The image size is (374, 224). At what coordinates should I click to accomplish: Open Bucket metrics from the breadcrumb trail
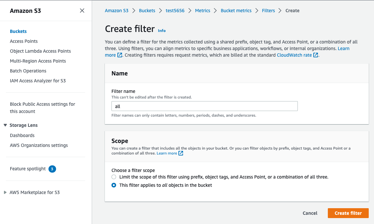pos(236,10)
